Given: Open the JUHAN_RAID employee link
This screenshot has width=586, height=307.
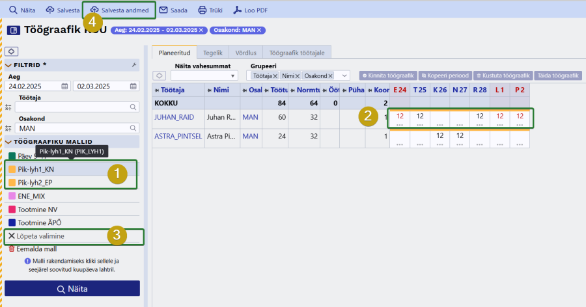Looking at the screenshot, I should point(174,117).
